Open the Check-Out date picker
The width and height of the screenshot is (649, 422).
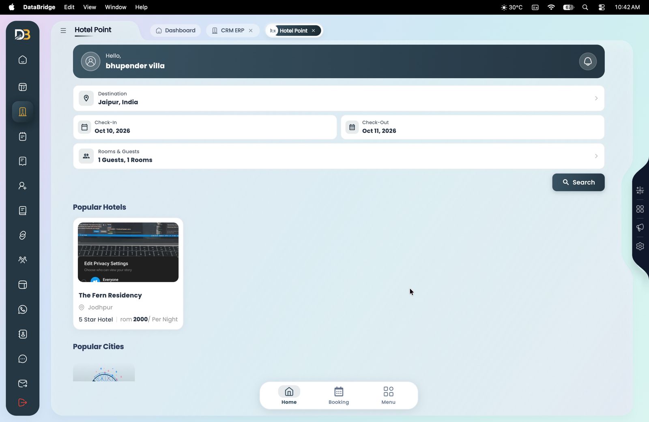click(x=473, y=127)
